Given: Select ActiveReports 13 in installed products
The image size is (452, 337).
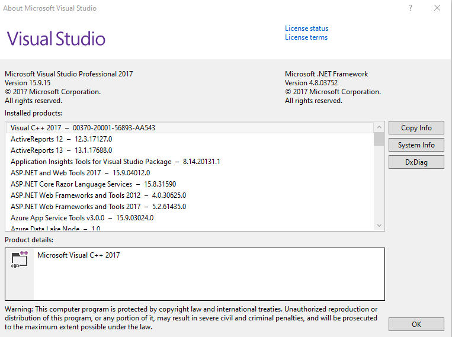Looking at the screenshot, I should point(190,150).
